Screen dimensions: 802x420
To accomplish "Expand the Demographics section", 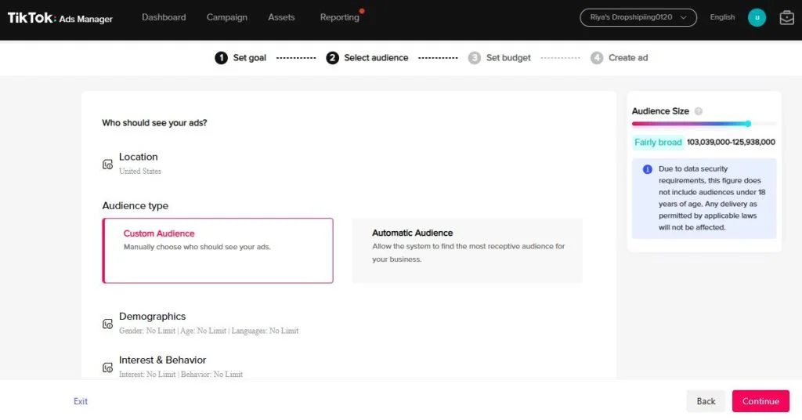I will [152, 317].
